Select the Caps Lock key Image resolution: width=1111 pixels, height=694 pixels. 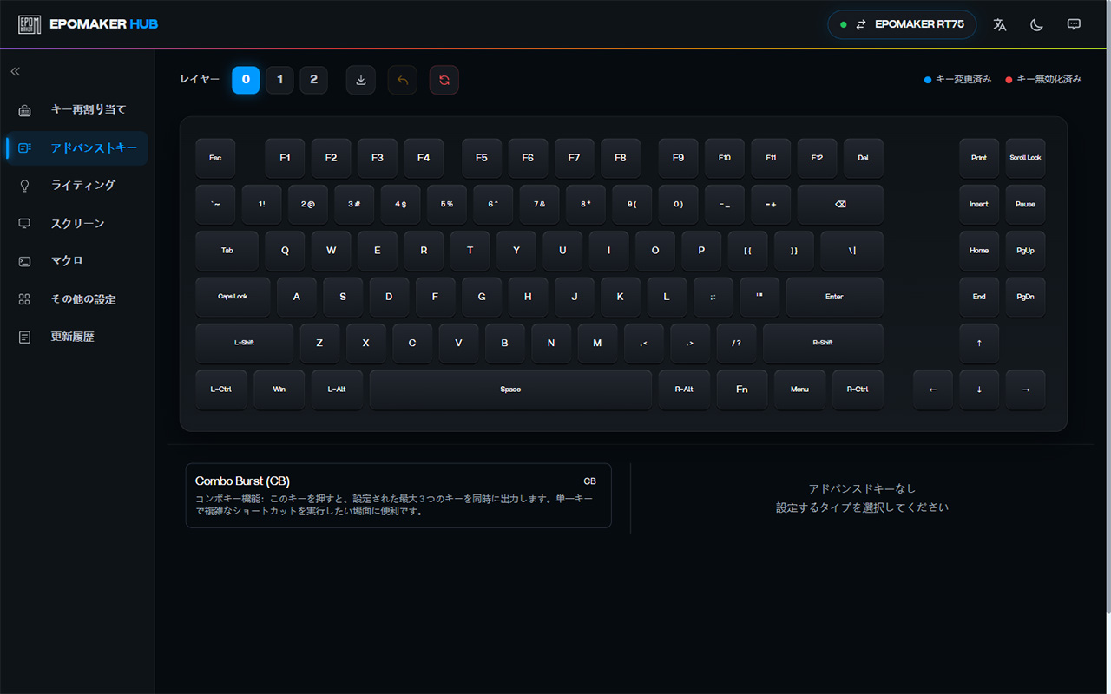tap(233, 297)
